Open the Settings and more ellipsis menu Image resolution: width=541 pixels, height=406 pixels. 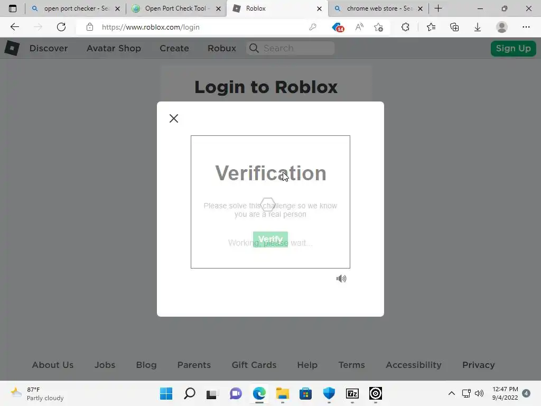(x=526, y=27)
